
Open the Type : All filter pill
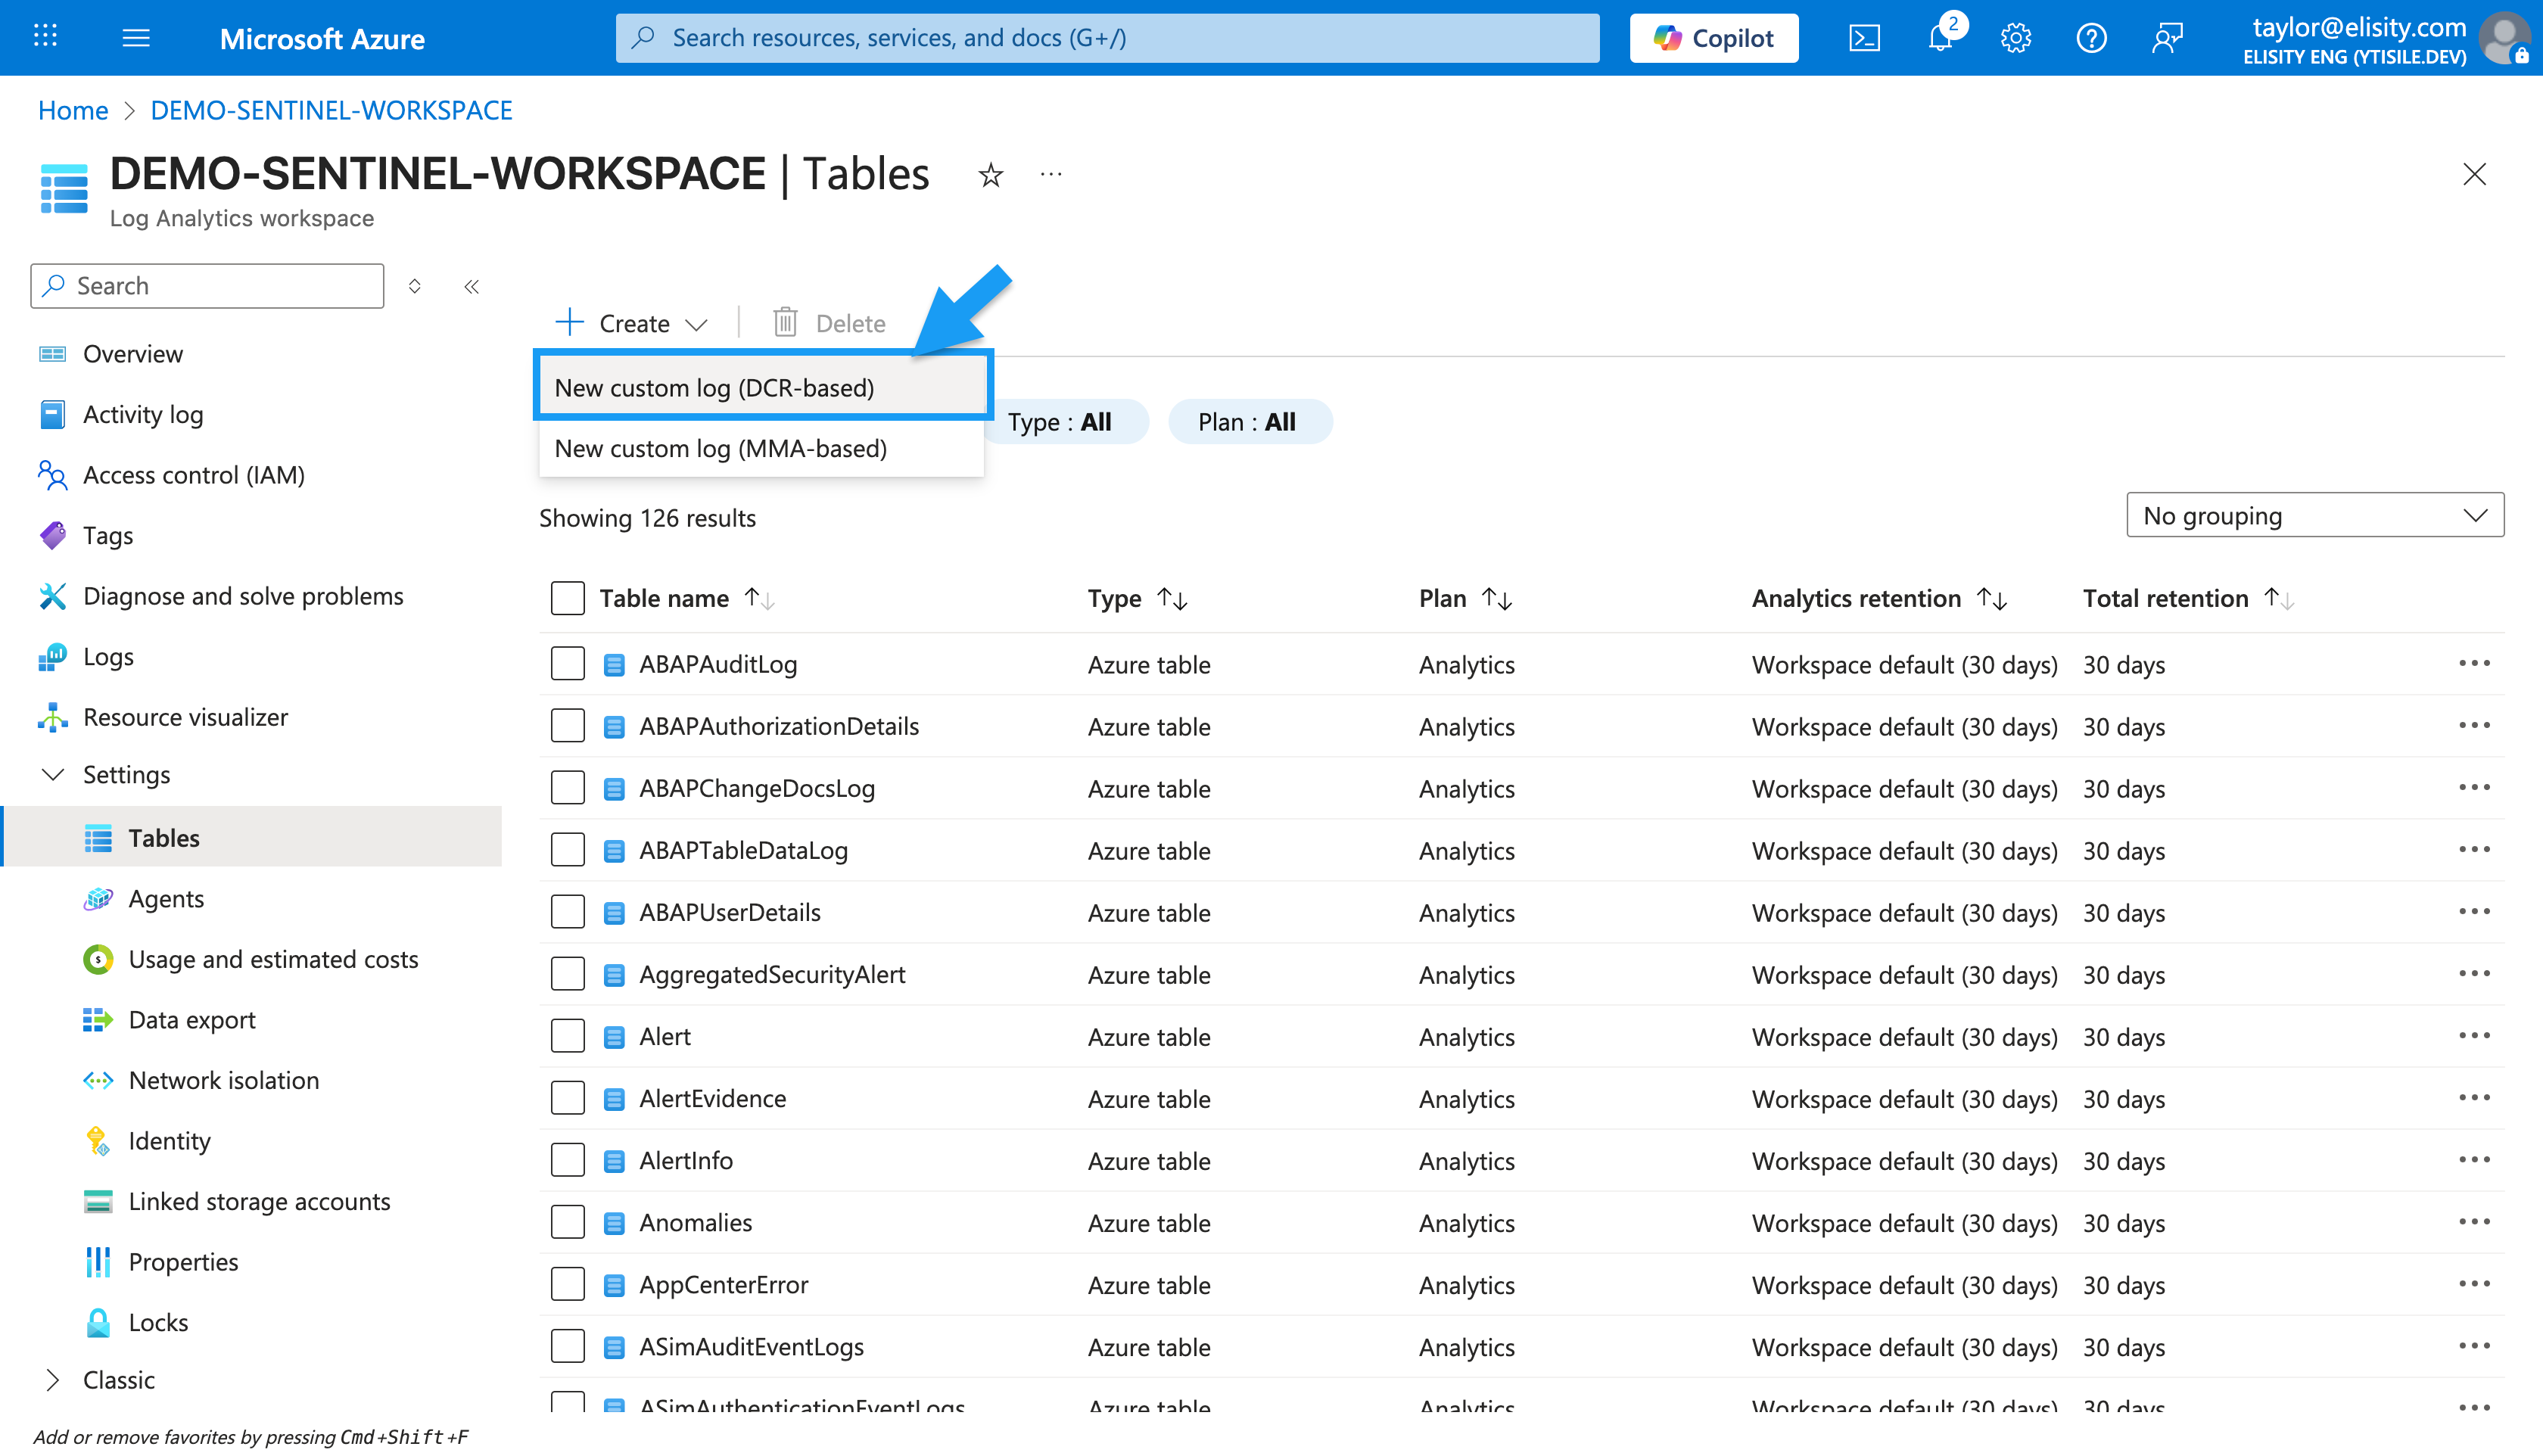1064,422
